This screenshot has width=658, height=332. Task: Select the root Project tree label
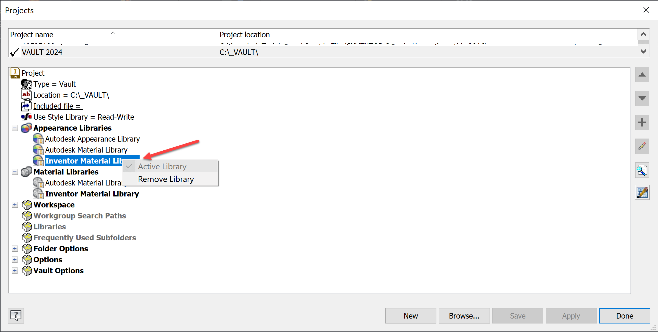click(33, 73)
